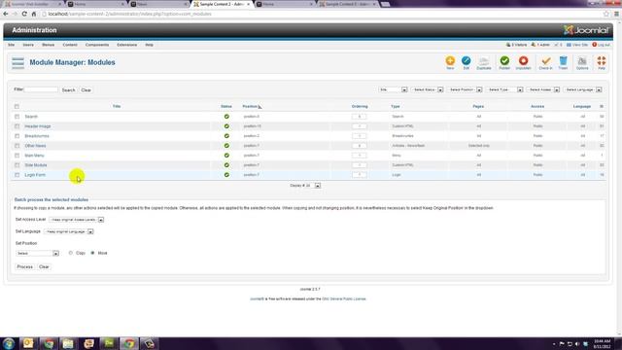Bookmark page with the star icon
622x350 pixels.
coord(606,14)
